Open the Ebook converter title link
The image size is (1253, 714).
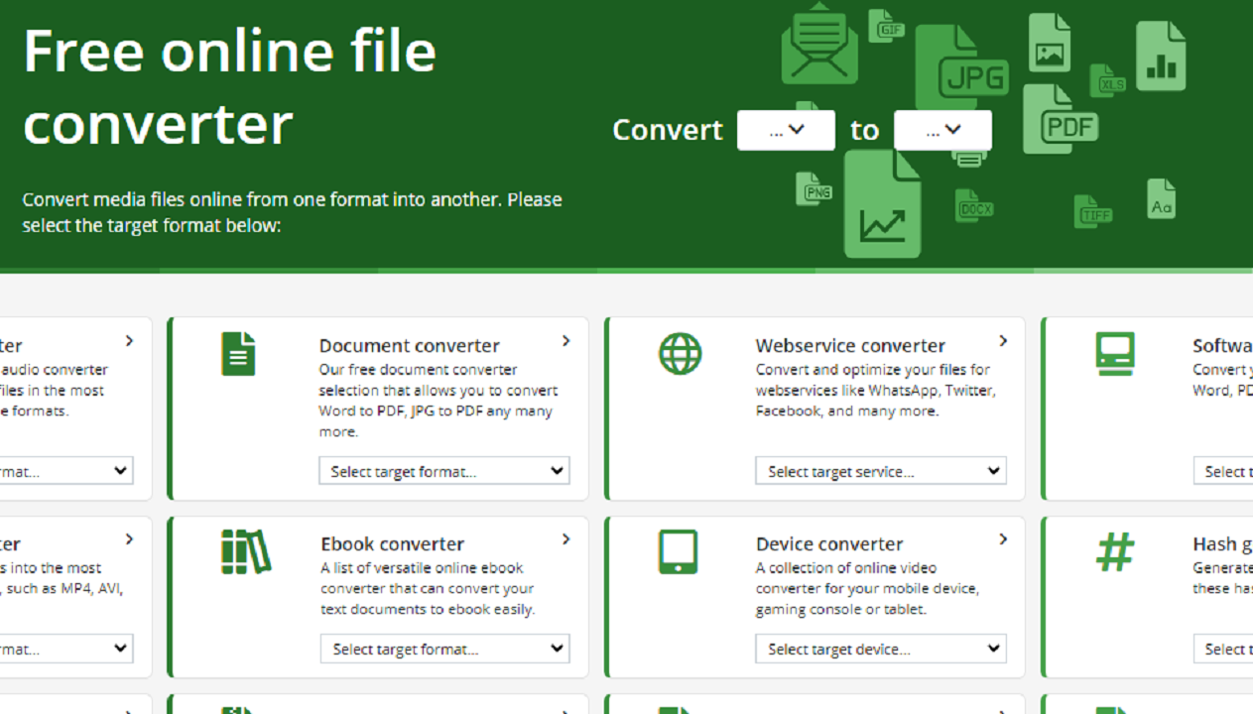[392, 544]
